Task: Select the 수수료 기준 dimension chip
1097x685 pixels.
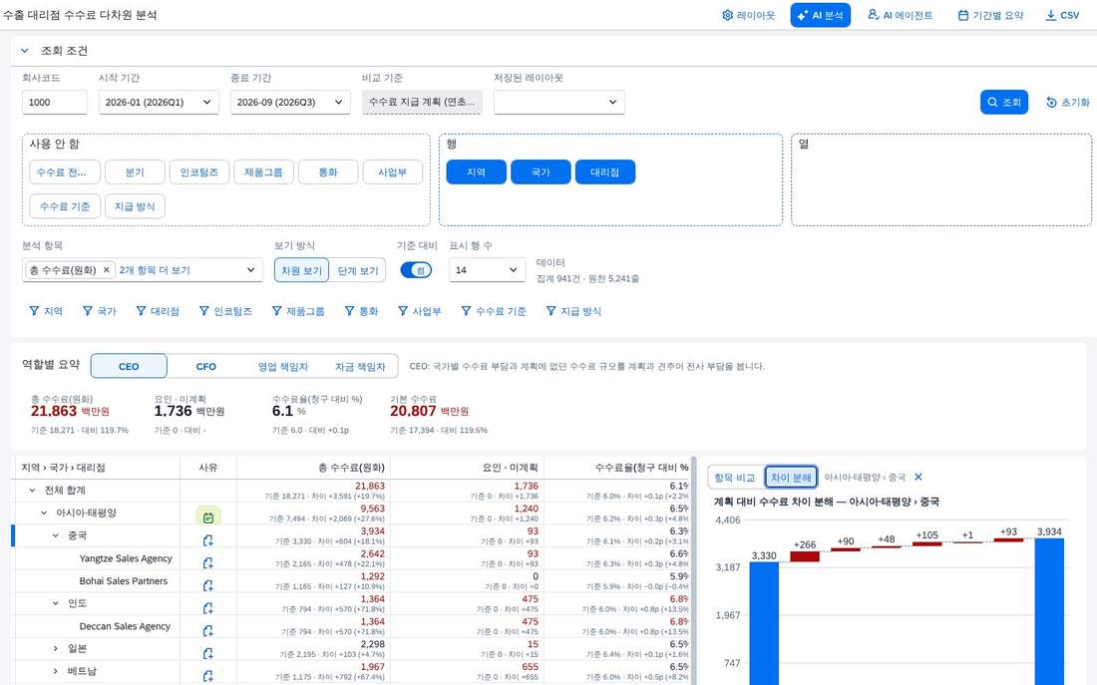Action: coord(65,206)
